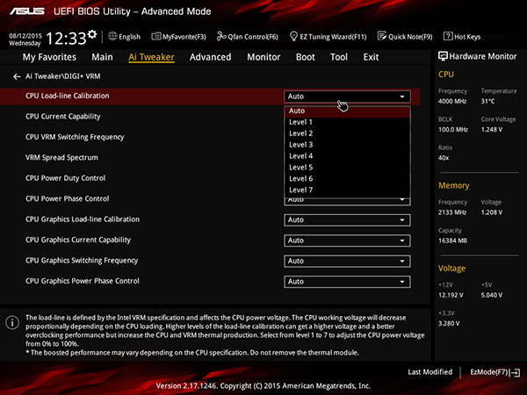527x395 pixels.
Task: Open CPU Graphics Current Capability dropdown
Action: [347, 241]
